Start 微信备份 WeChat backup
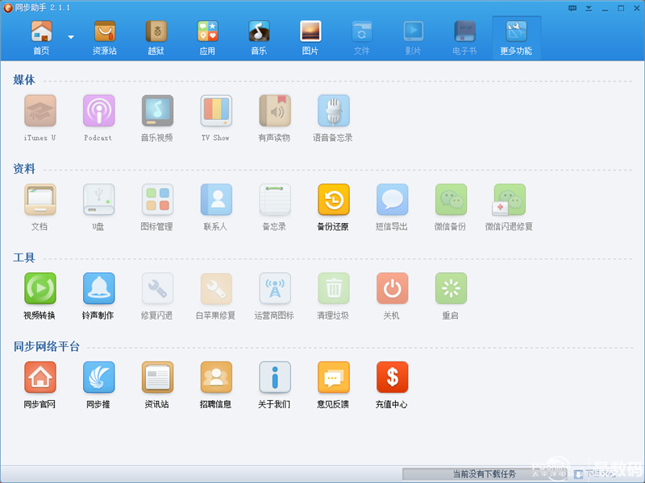The image size is (645, 483). (450, 201)
